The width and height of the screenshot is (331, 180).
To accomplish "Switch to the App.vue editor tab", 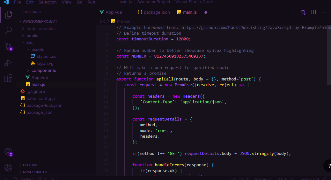I will [114, 12].
